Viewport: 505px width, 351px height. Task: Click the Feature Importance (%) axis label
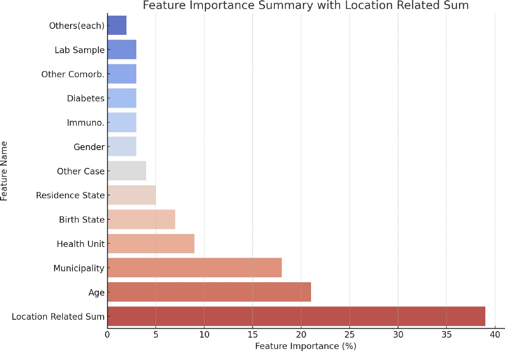[305, 346]
